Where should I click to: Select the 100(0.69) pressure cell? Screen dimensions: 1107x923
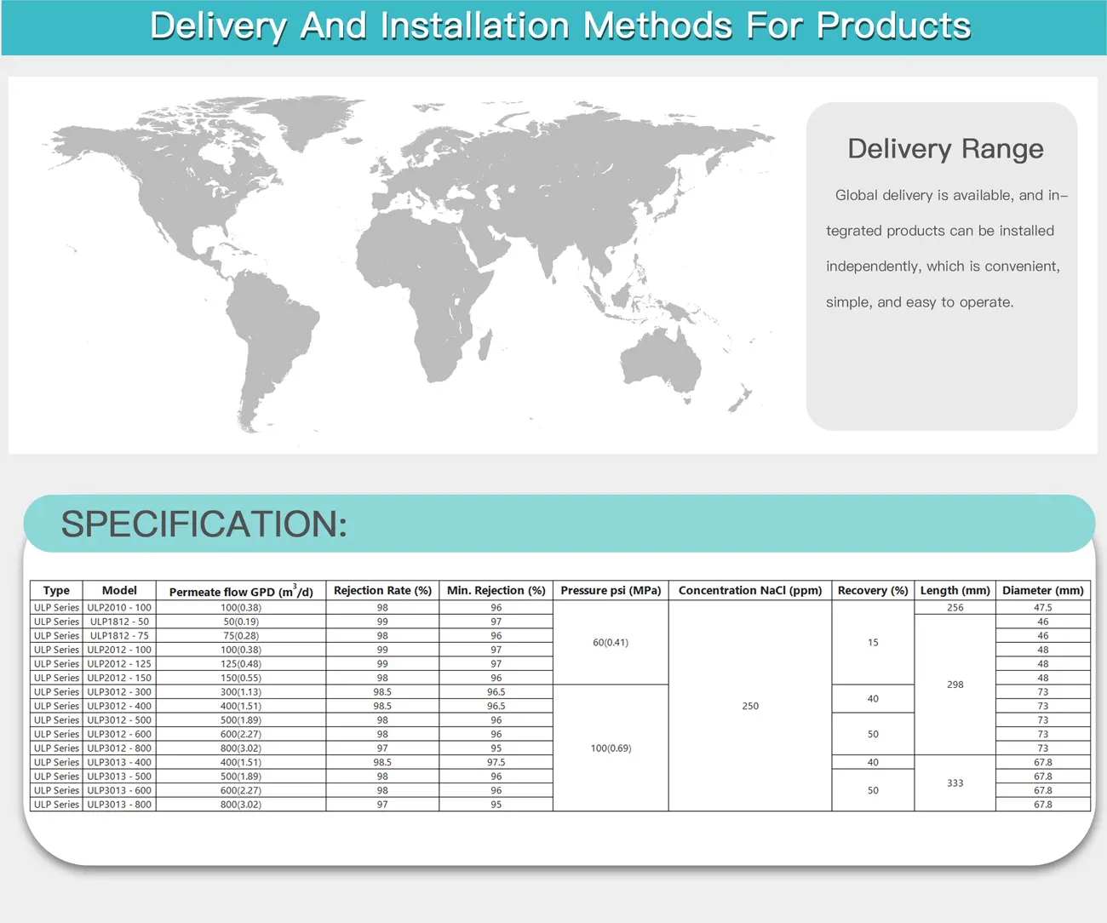point(611,748)
